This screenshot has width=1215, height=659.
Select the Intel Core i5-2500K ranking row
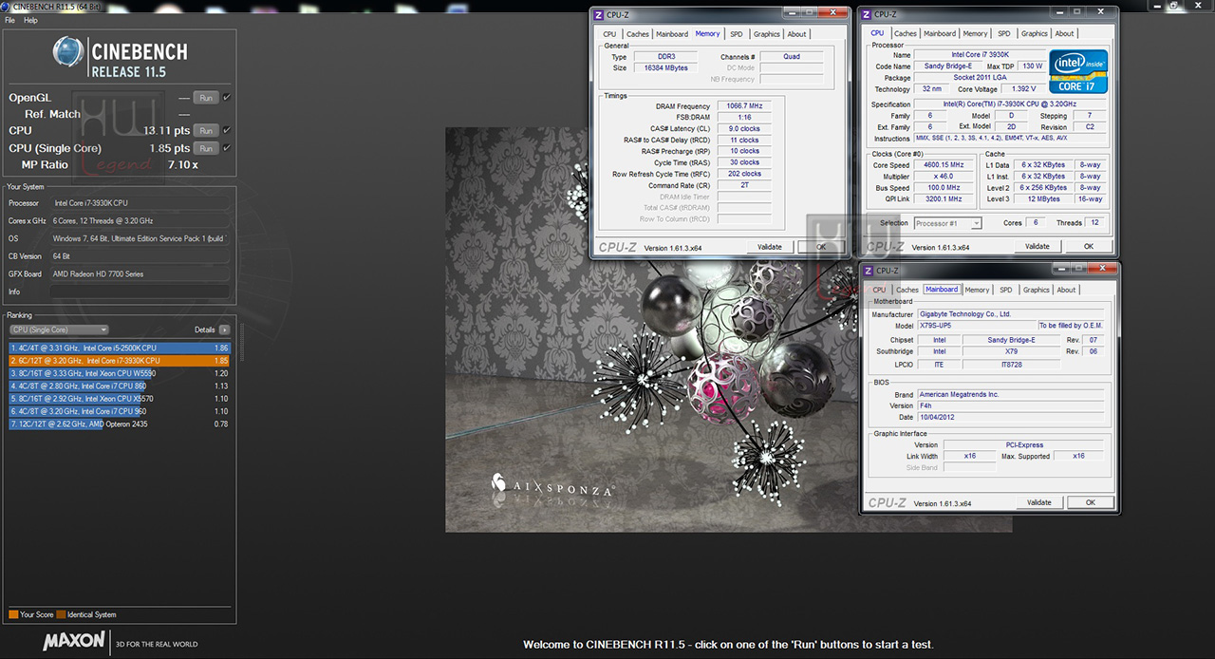119,348
